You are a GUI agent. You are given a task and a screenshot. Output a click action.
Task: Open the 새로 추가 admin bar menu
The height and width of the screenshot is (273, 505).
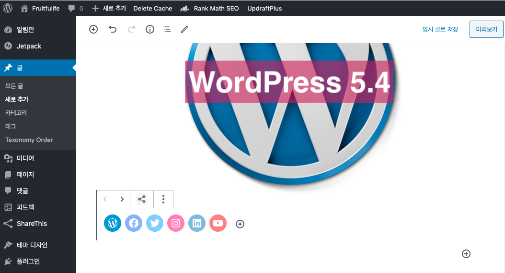[x=109, y=8]
